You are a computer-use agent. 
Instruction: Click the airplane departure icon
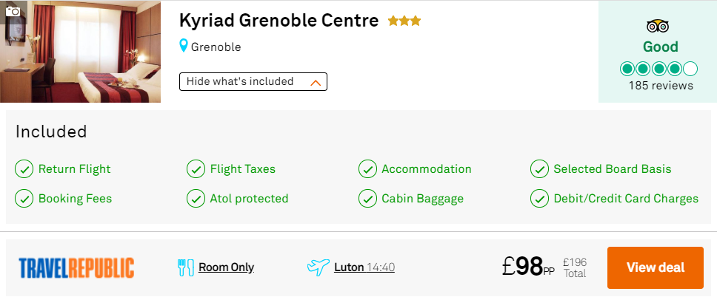click(319, 267)
